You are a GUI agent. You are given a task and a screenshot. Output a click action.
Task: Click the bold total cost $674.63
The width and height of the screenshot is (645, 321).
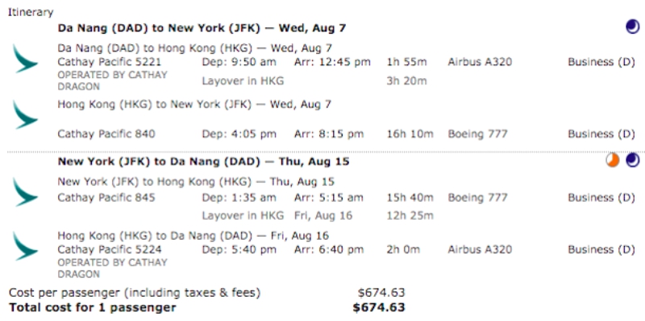click(x=379, y=307)
